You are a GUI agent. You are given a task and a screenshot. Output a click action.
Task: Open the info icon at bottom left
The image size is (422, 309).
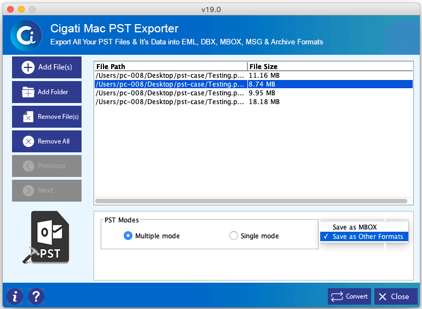point(15,296)
